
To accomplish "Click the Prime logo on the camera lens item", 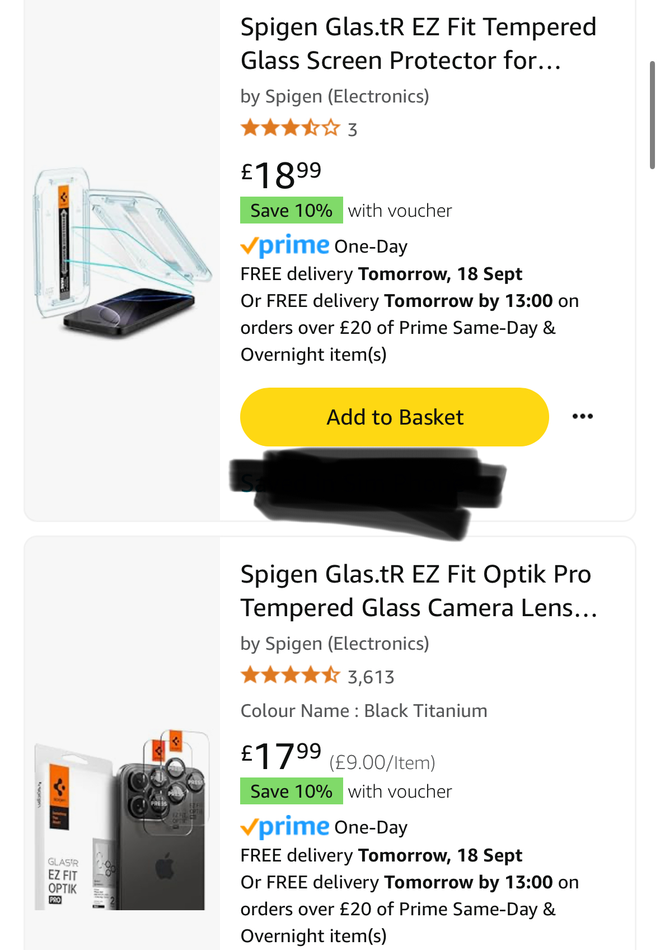I will [285, 827].
